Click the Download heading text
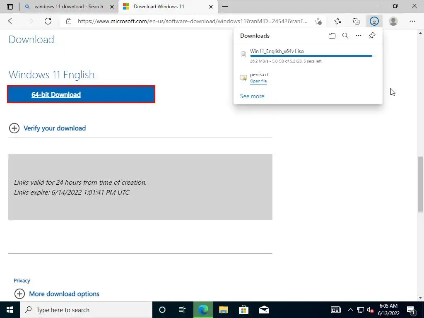 coord(31,39)
